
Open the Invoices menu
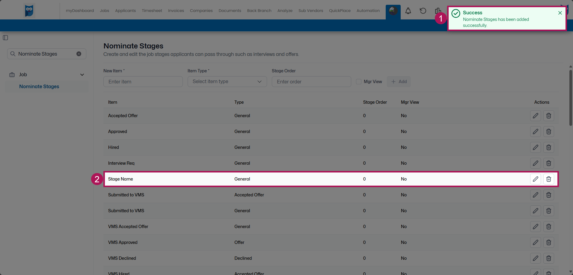pyautogui.click(x=176, y=11)
